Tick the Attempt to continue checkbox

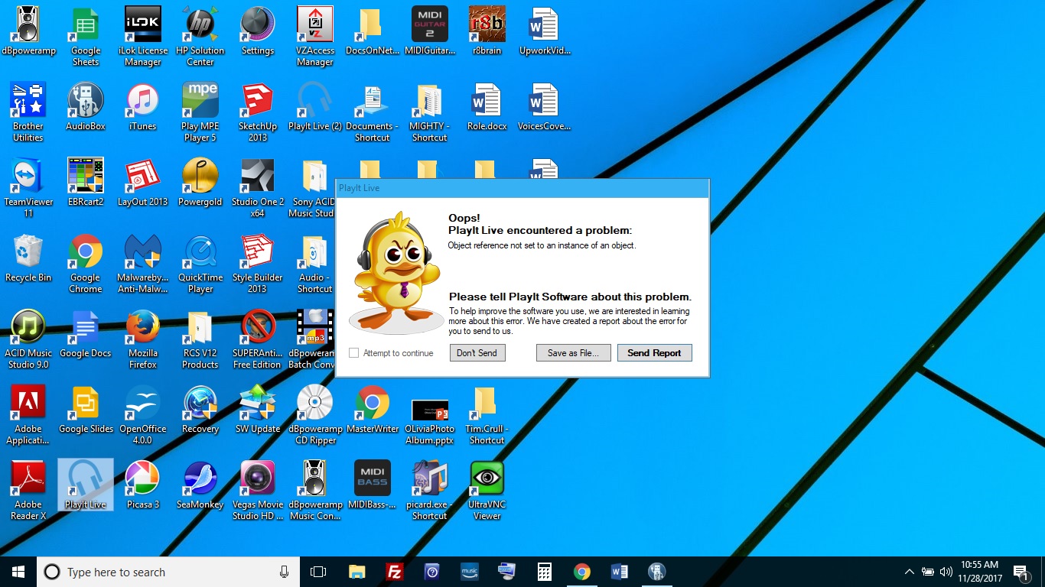point(353,353)
